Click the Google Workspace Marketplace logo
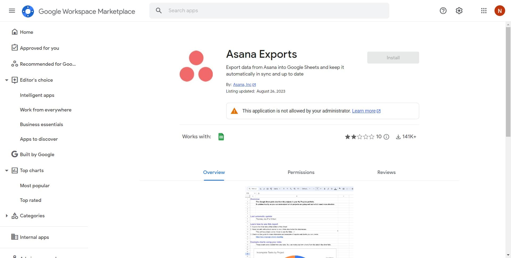This screenshot has width=511, height=258. pos(28,11)
